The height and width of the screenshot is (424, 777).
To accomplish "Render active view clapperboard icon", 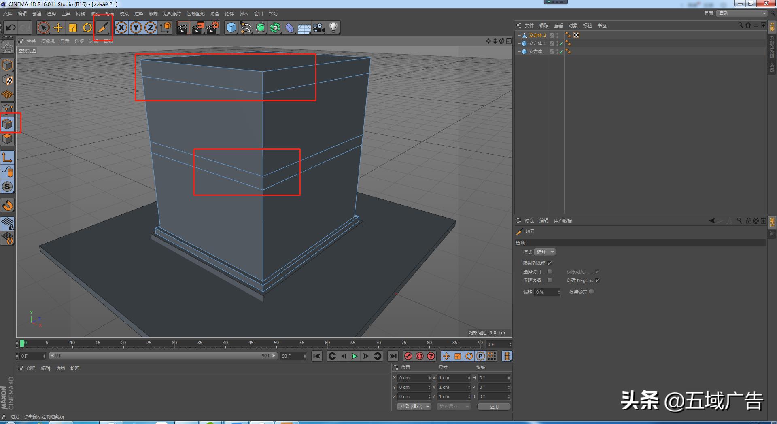I will [183, 28].
